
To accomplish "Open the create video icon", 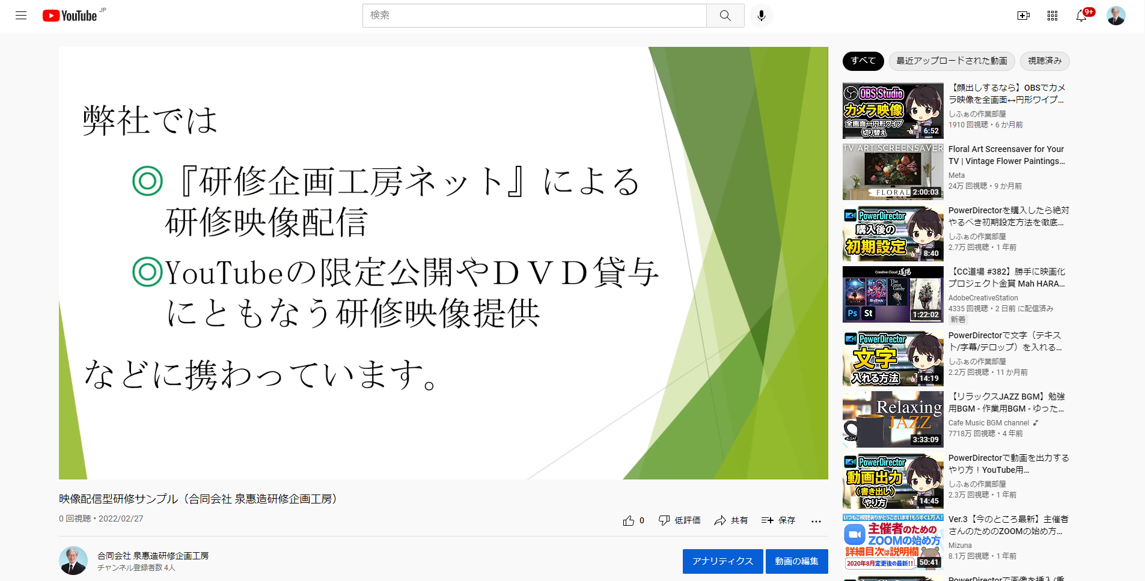I will coord(1024,16).
